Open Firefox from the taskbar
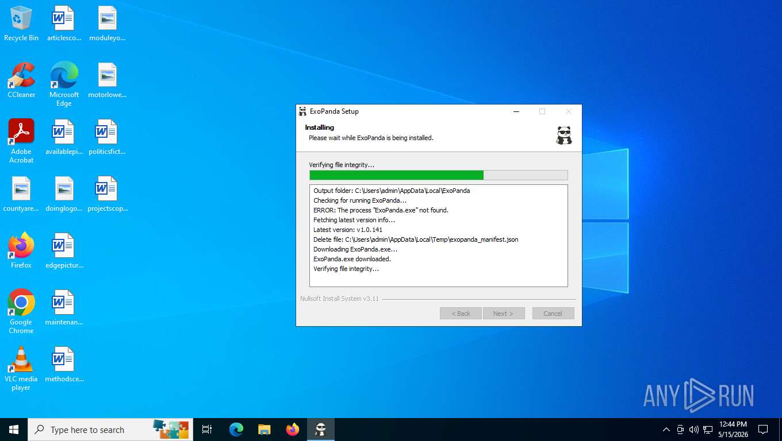Viewport: 782px width, 441px height. (x=293, y=430)
